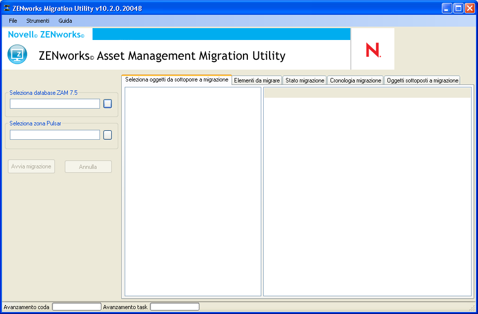The height and width of the screenshot is (314, 478).
Task: Click the Avanzamento task progress bar
Action: (x=175, y=307)
